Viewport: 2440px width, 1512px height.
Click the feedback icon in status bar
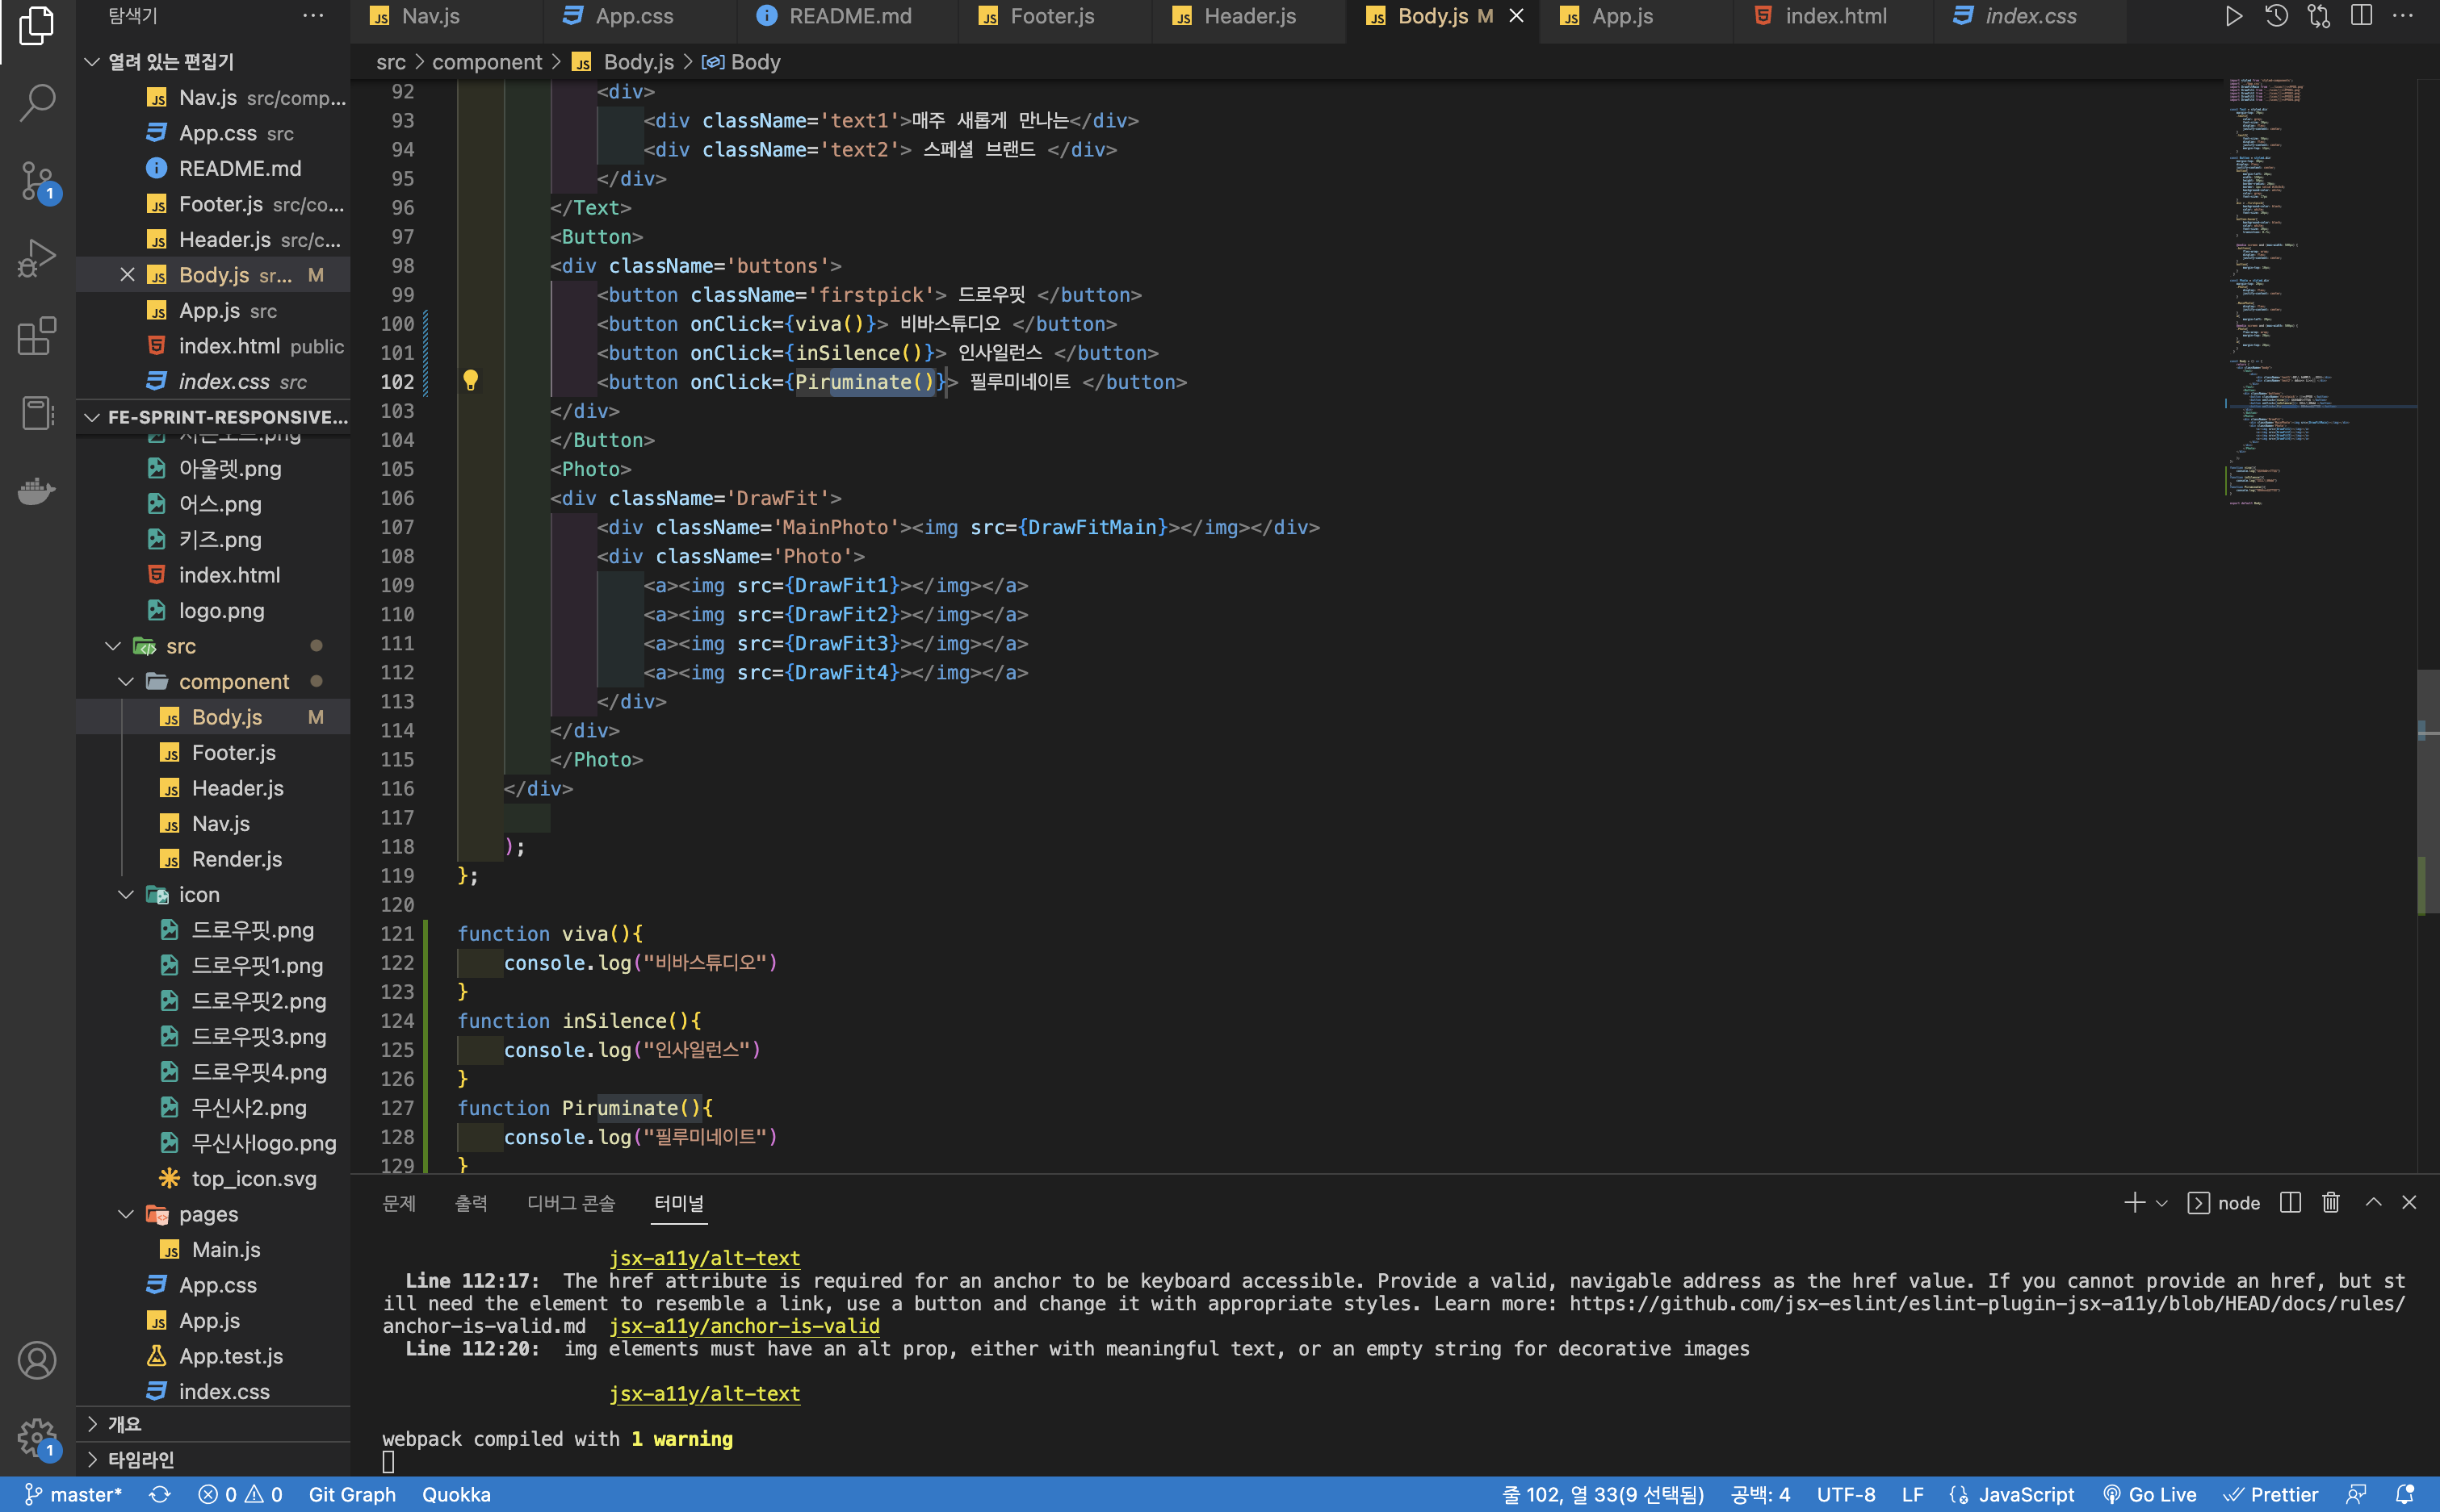click(x=2357, y=1494)
